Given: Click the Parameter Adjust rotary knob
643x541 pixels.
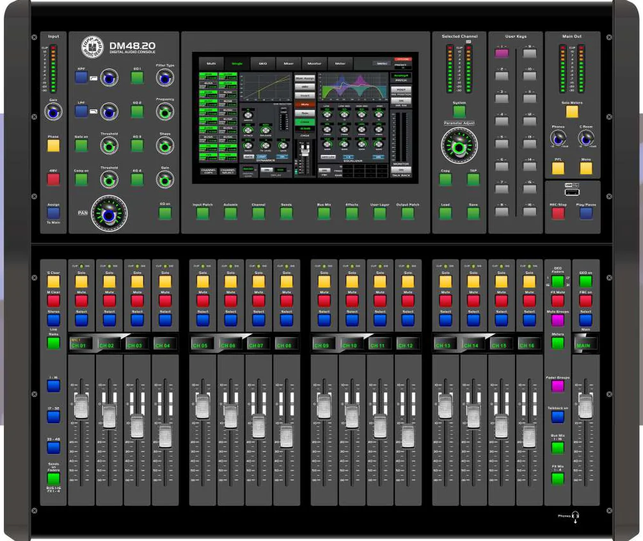Looking at the screenshot, I should [459, 145].
